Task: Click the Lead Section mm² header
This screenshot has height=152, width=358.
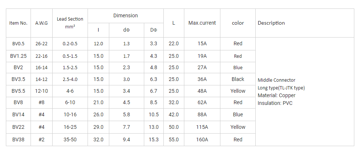Action: tap(70, 23)
